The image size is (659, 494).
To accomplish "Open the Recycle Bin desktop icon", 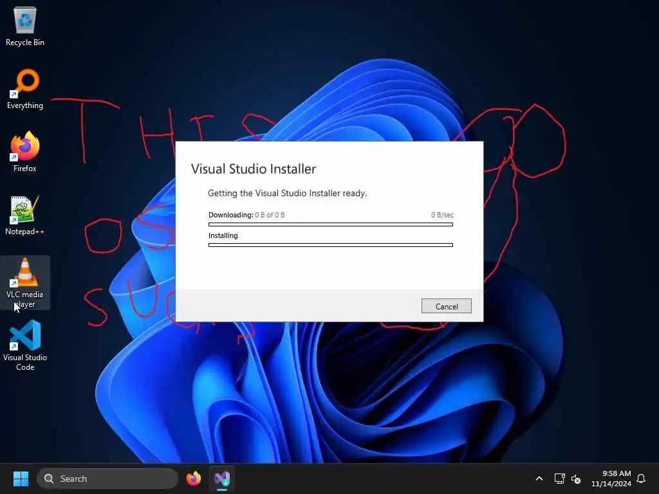I will (x=25, y=26).
